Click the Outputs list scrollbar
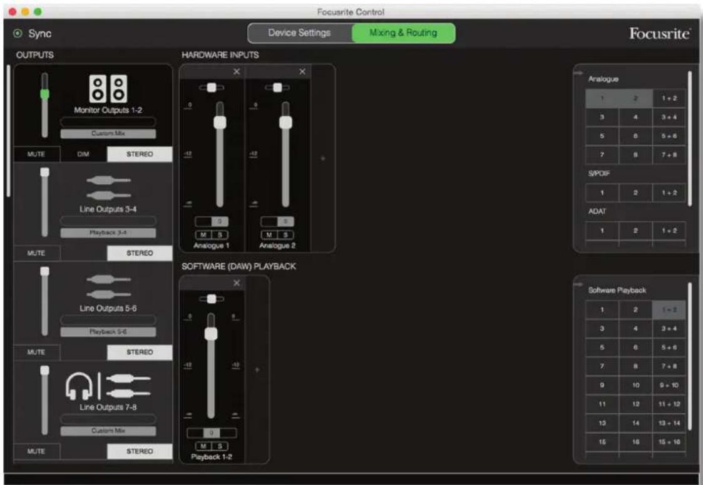 click(8, 131)
